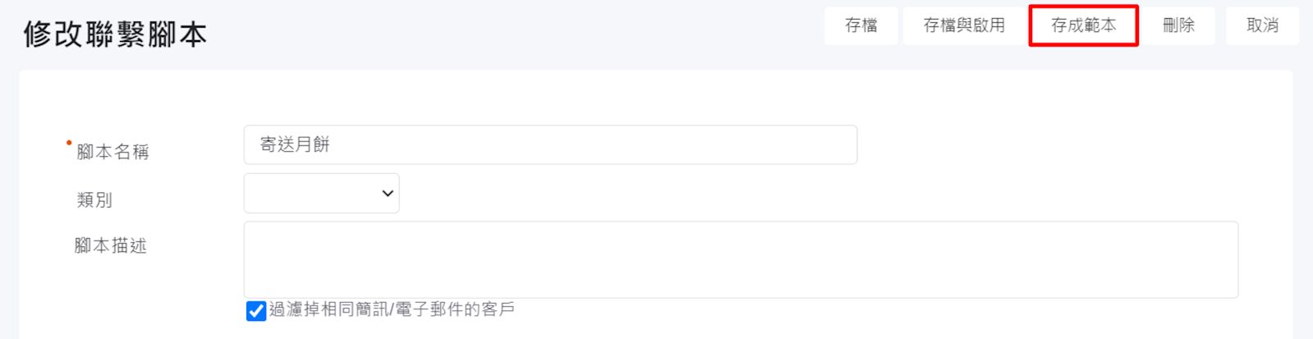The width and height of the screenshot is (1313, 339).
Task: Click the 存檔 button
Action: [861, 25]
